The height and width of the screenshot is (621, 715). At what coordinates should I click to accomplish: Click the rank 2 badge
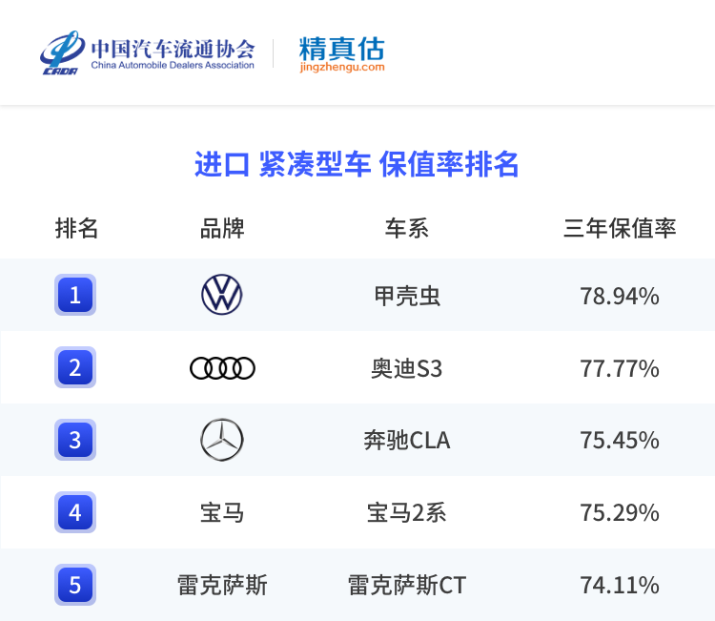[75, 367]
